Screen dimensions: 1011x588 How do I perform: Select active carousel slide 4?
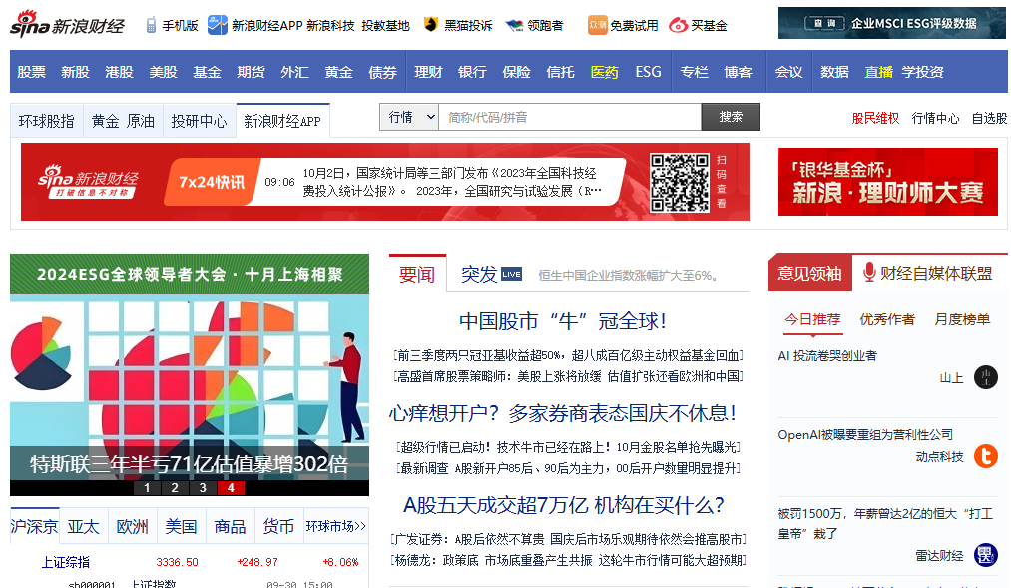tap(231, 488)
